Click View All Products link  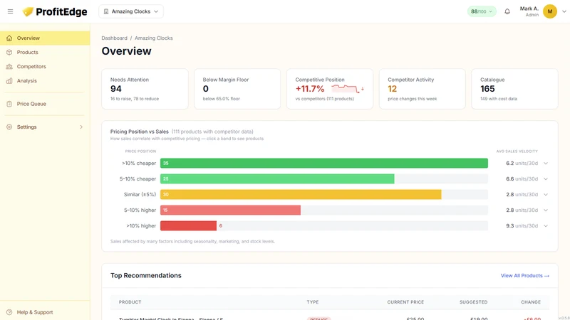click(x=524, y=276)
